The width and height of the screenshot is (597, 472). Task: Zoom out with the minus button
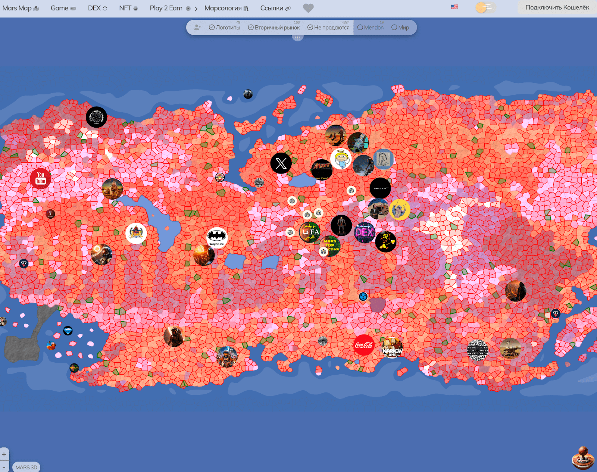4,466
